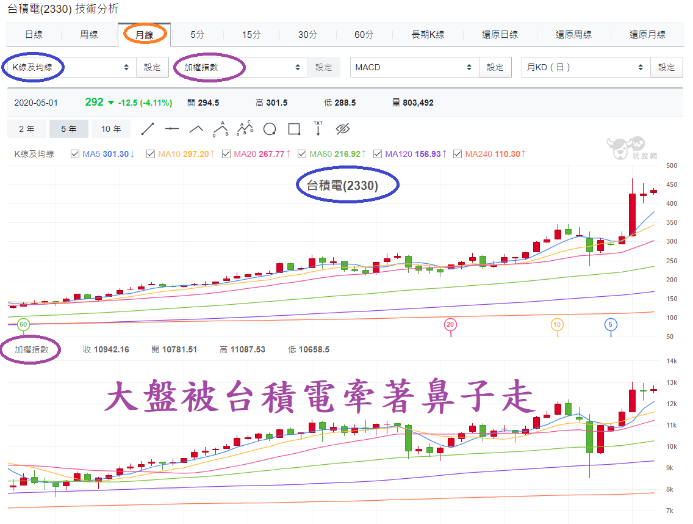
Task: Click the price 292 value
Action: [94, 102]
